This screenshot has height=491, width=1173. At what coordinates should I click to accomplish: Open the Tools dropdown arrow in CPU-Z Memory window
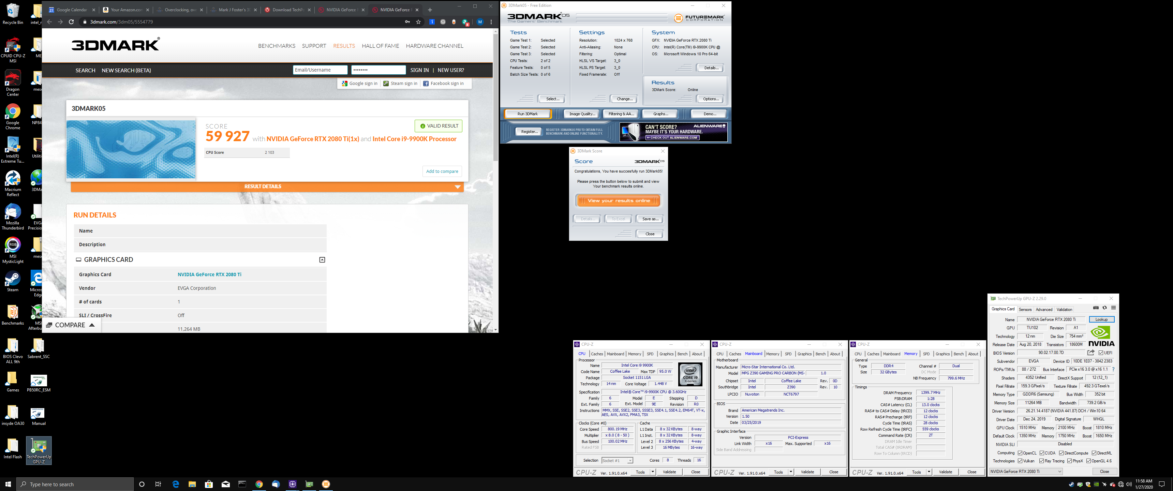pos(929,472)
